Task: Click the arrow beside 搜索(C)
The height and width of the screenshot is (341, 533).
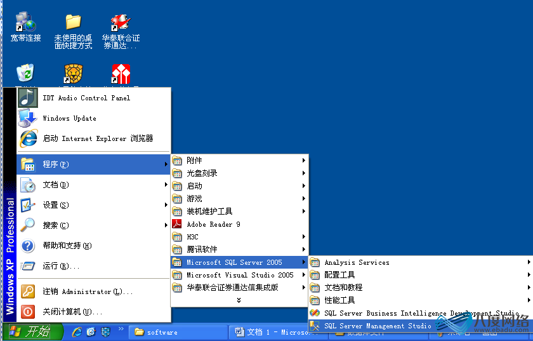Action: (x=166, y=225)
